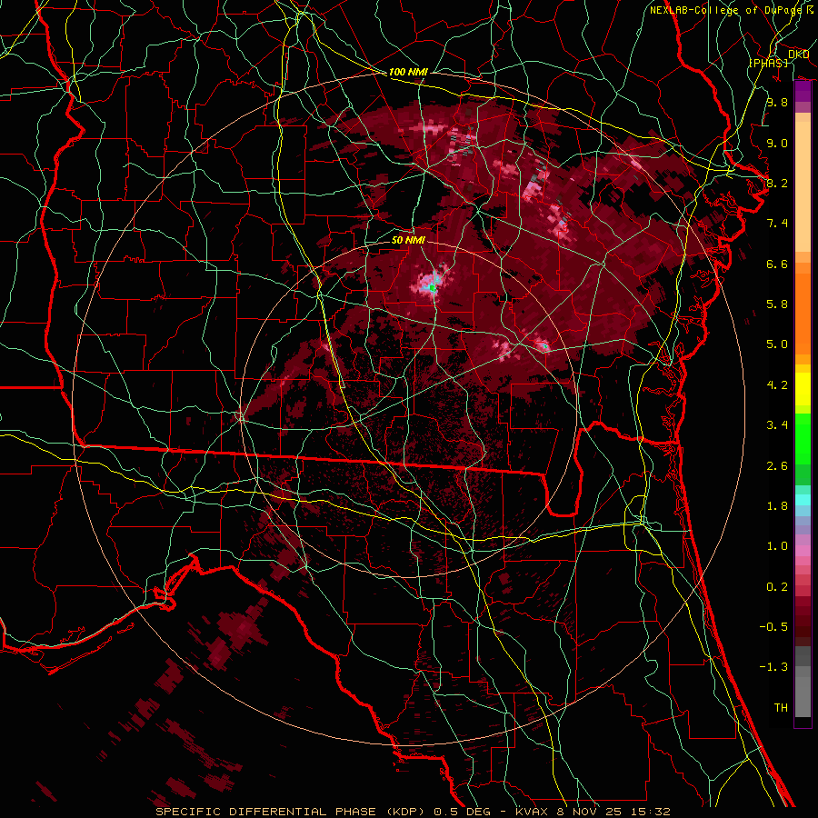The height and width of the screenshot is (818, 818).
Task: Click the -1.3 value on color scale
Action: (774, 667)
